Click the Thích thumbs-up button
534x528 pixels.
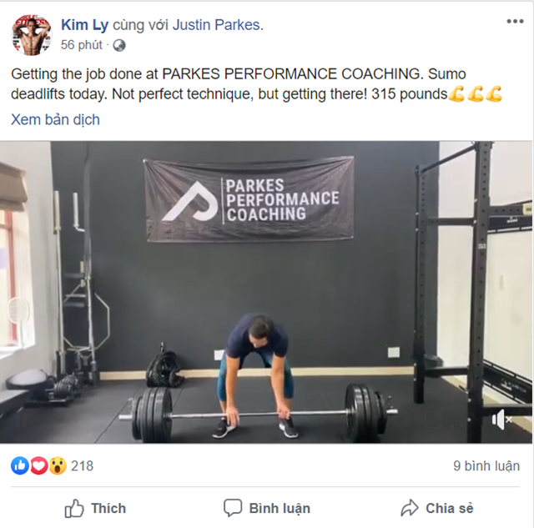click(x=95, y=508)
